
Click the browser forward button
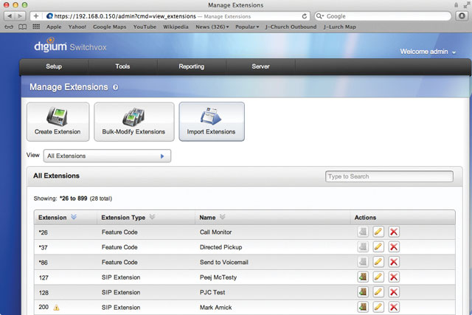click(x=20, y=16)
